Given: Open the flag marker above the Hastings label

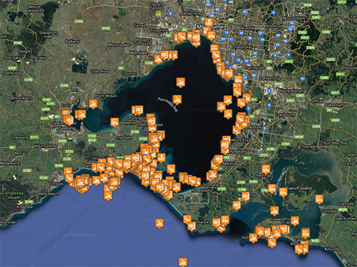Looking at the screenshot, I should (x=265, y=169).
